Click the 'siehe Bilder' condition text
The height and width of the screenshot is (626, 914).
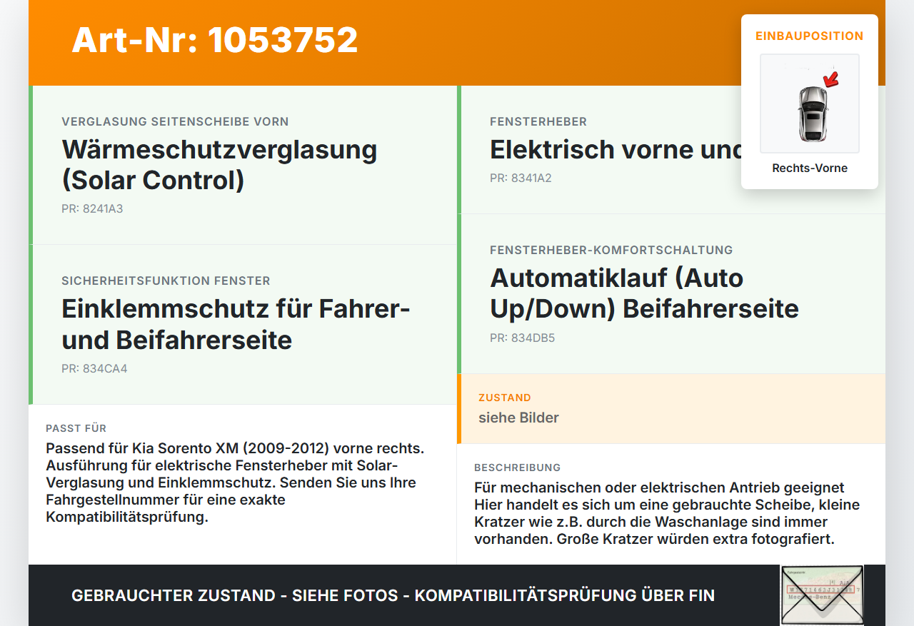[x=518, y=418]
